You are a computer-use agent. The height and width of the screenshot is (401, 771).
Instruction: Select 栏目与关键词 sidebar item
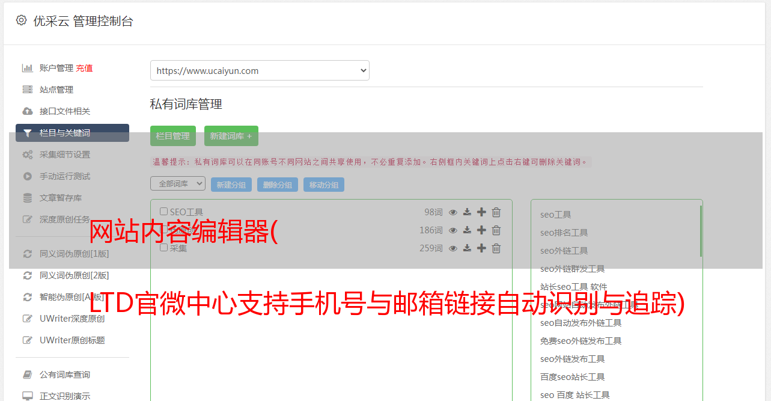72,133
